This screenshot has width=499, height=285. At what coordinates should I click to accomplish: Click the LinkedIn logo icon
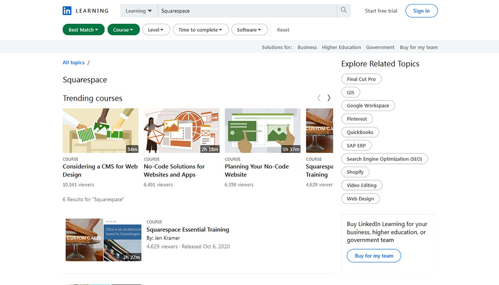click(67, 11)
